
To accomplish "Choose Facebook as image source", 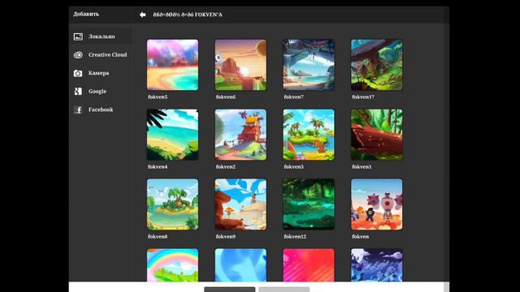I will click(101, 109).
